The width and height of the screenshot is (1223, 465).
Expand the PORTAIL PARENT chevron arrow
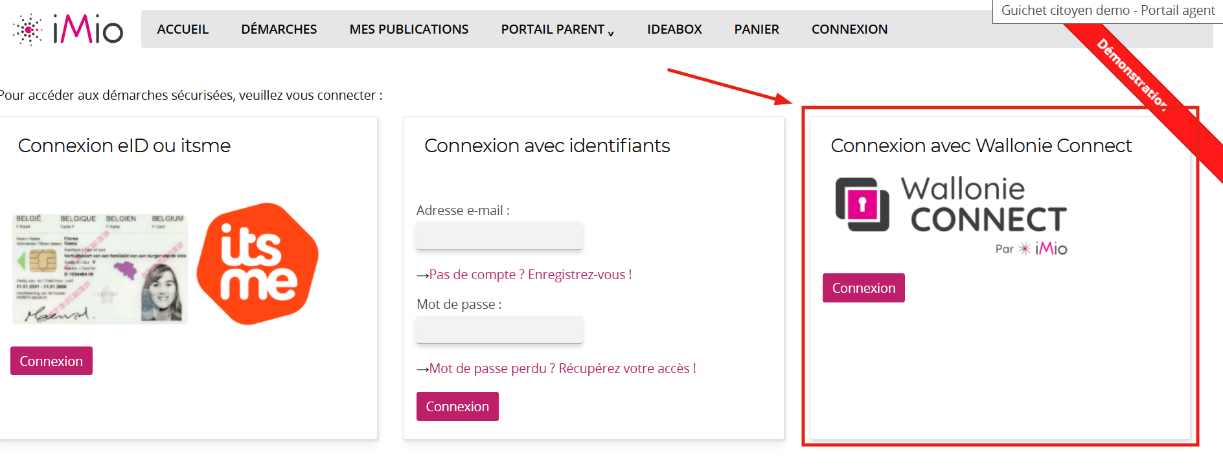point(610,32)
